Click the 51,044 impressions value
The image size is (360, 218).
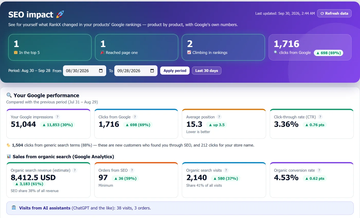[23, 124]
